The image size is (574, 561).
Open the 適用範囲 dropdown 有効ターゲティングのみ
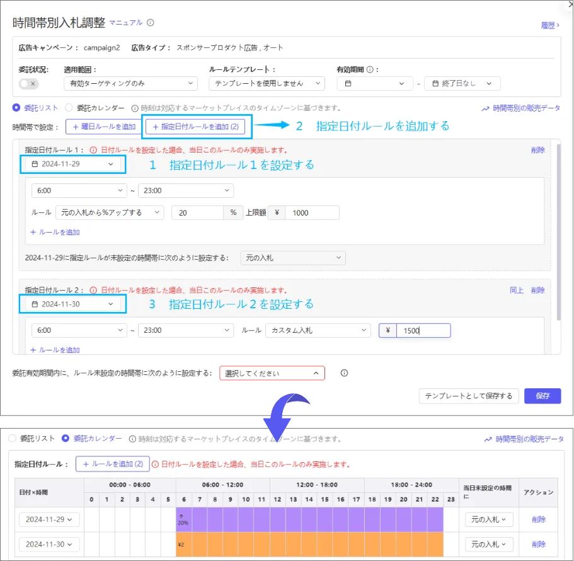pyautogui.click(x=130, y=83)
